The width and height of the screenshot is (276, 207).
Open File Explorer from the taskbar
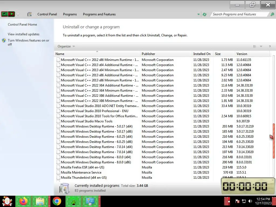[40, 201]
